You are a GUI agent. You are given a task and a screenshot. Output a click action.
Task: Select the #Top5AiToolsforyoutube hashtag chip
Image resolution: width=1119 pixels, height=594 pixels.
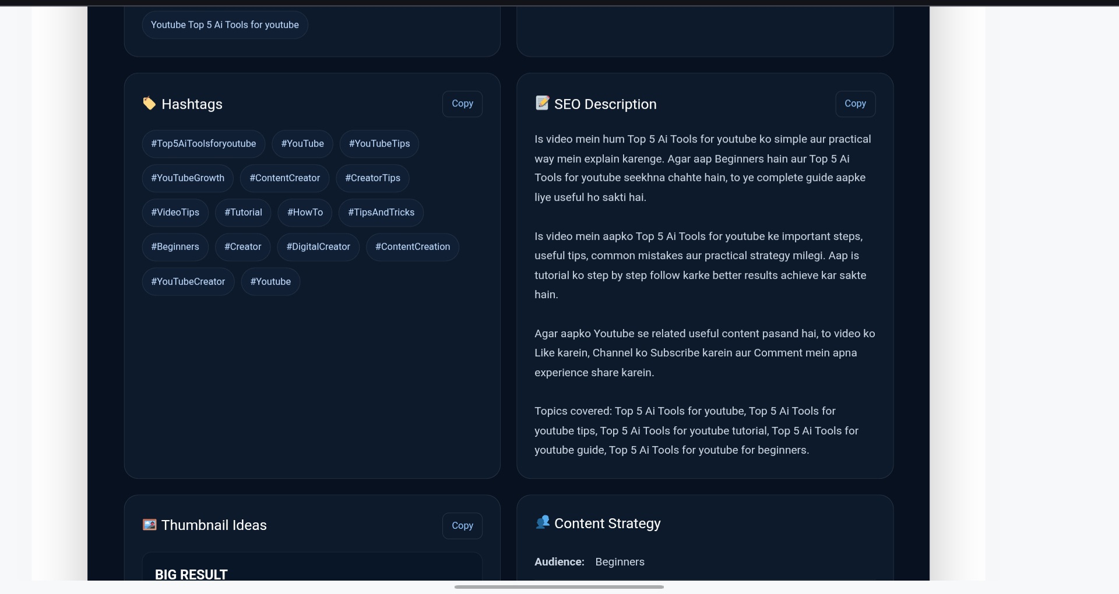[203, 144]
